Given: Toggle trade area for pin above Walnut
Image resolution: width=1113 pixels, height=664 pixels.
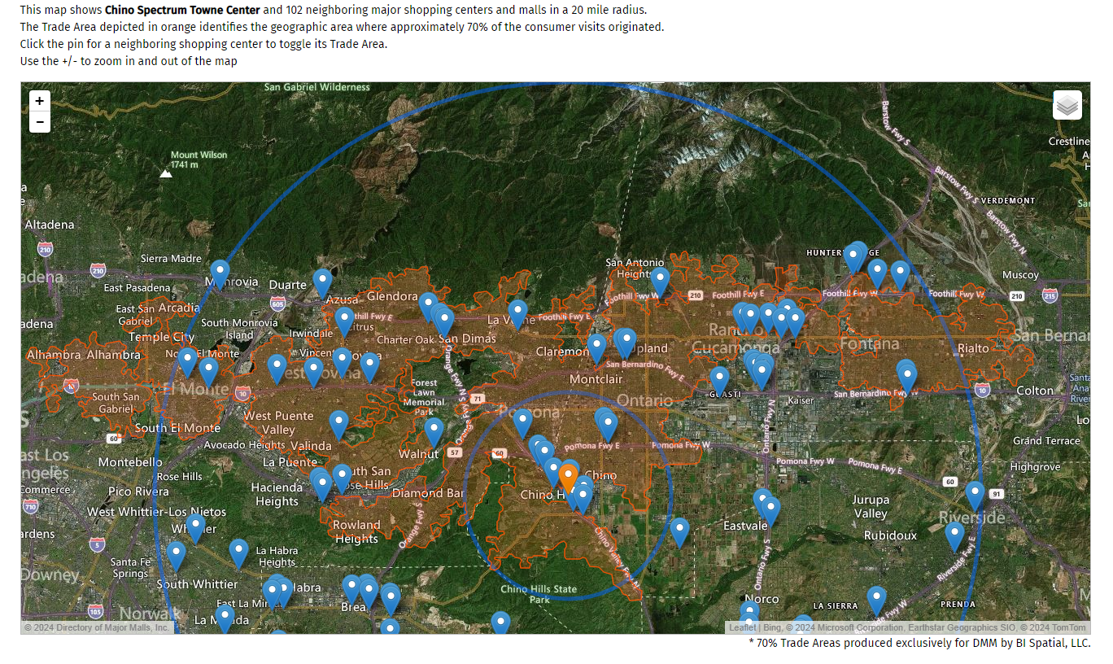Looking at the screenshot, I should tap(434, 430).
